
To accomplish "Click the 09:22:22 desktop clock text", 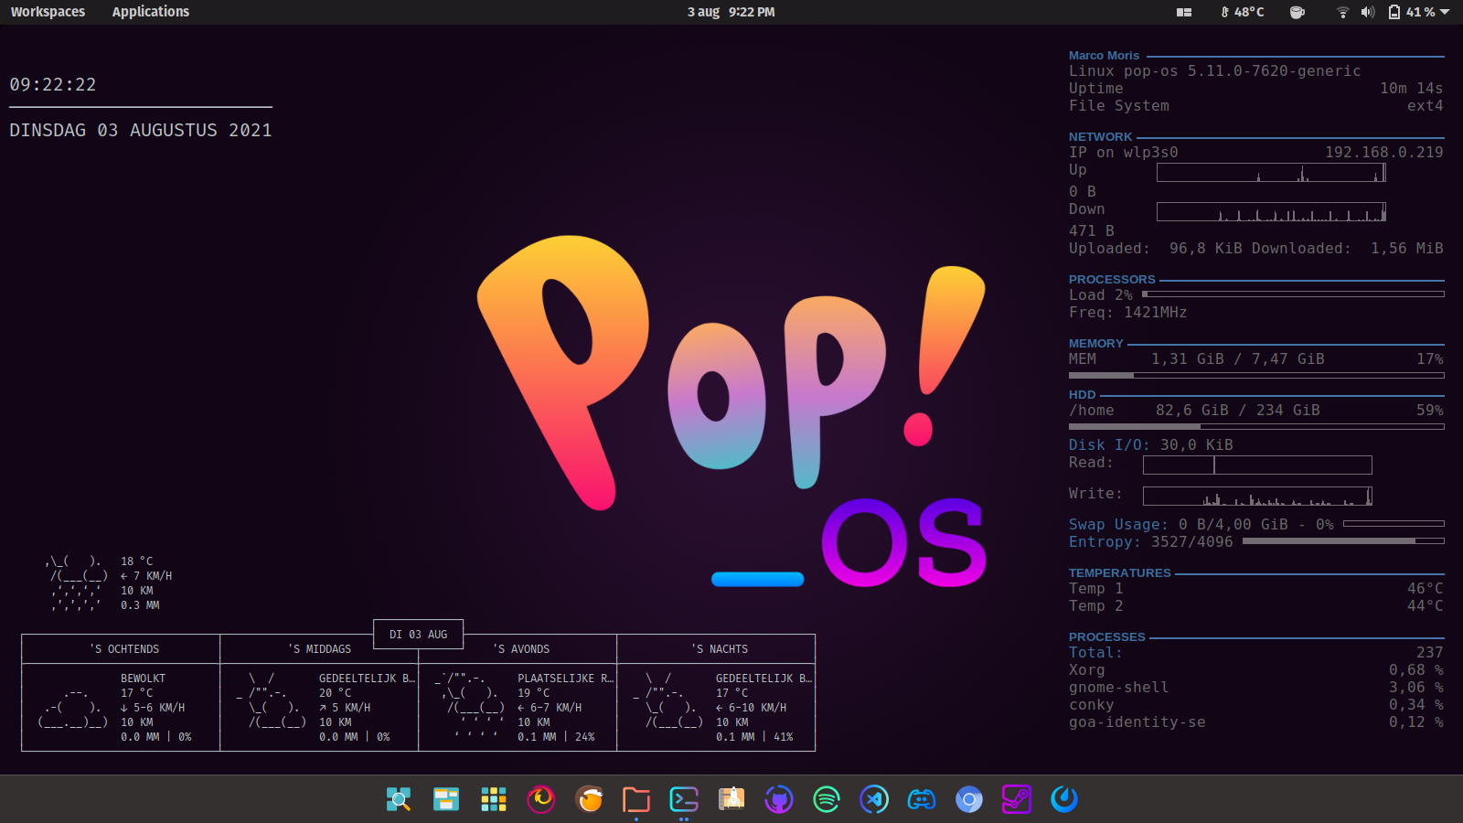I will point(53,84).
